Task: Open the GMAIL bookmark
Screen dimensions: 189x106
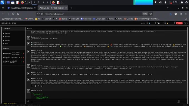Action: point(29,19)
